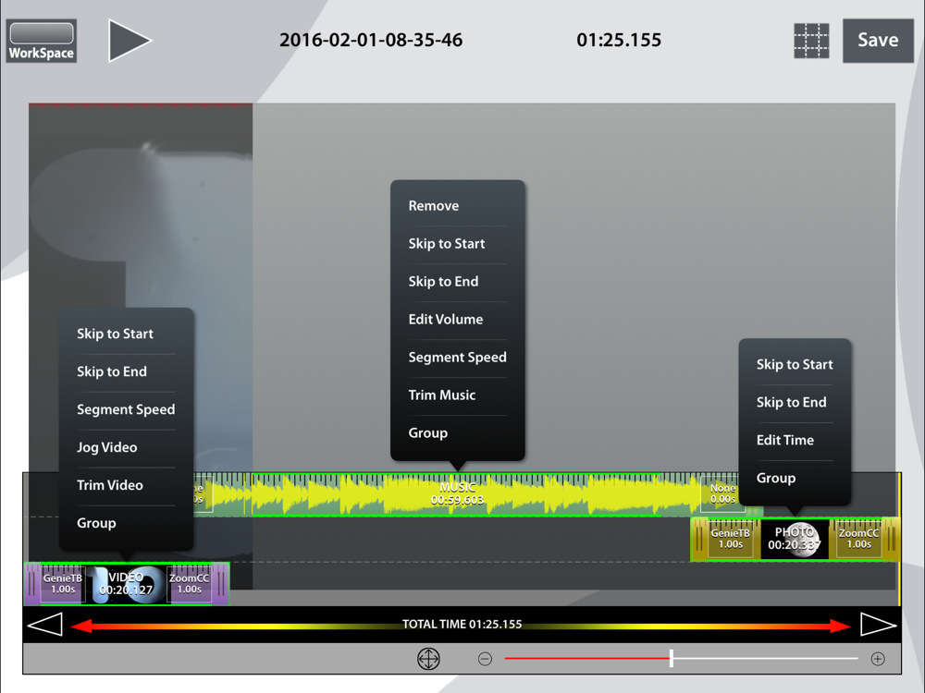Click the crosshair center-timeline icon

(428, 658)
